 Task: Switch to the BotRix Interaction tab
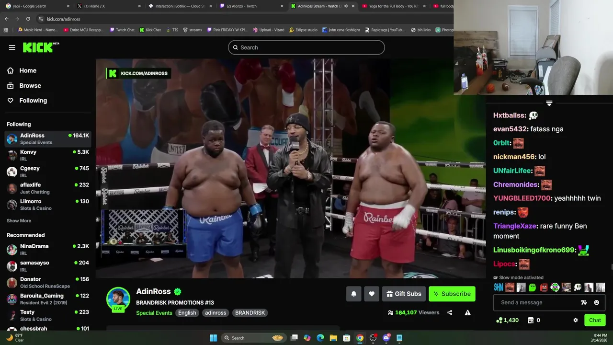(x=180, y=6)
